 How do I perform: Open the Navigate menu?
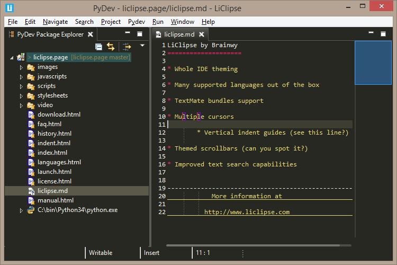click(55, 22)
